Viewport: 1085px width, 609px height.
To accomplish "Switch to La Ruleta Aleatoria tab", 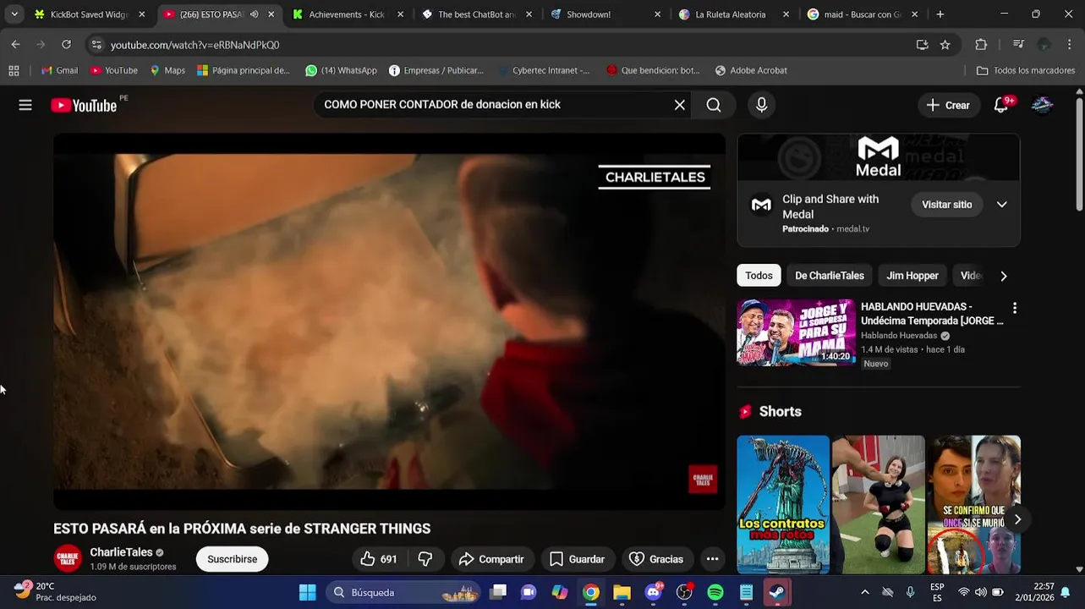I will (x=732, y=14).
